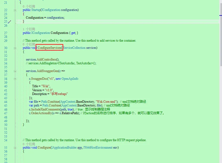222x163 pixels.
Task: Click the "Wsk" title string on line 40
Action: [45, 86]
